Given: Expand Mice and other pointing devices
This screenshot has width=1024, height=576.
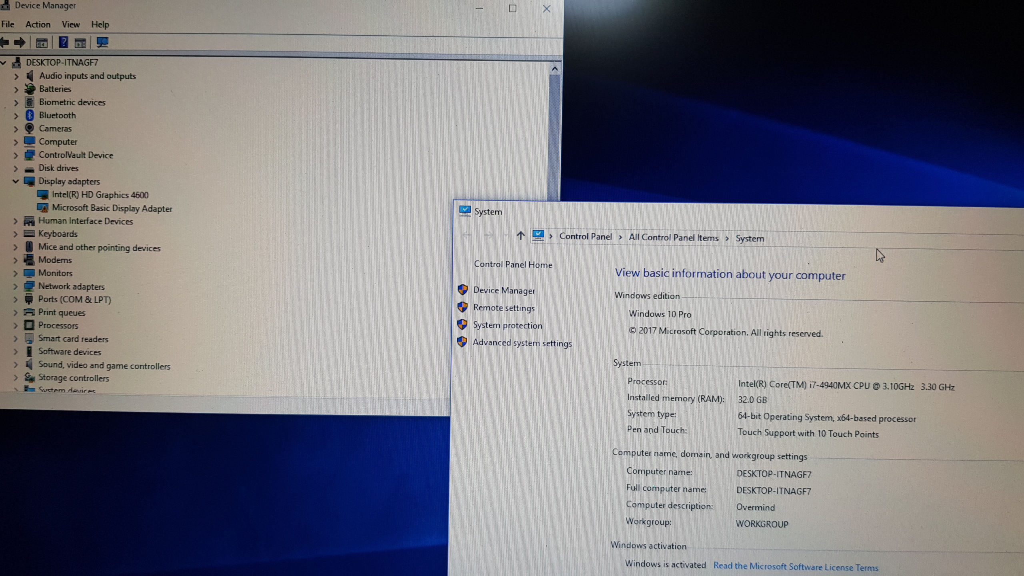Looking at the screenshot, I should coord(16,247).
